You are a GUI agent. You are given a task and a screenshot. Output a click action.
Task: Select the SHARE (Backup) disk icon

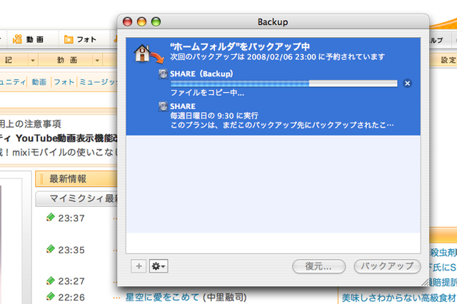click(164, 74)
